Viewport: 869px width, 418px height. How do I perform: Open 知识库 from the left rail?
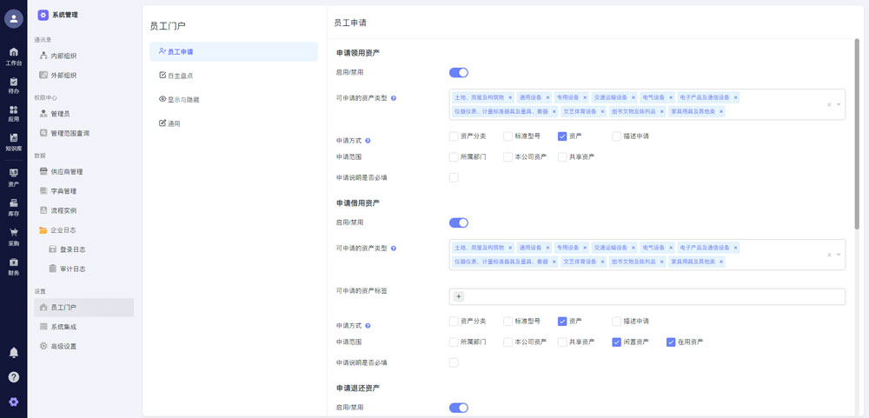pos(13,143)
